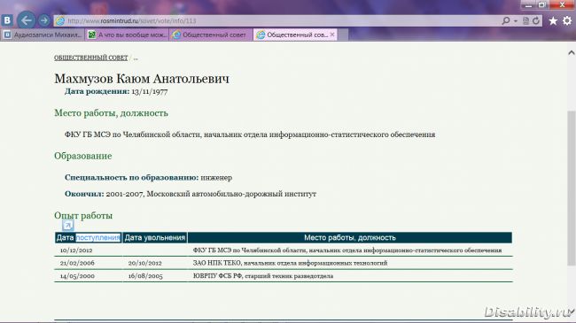Switch to the Аудиозаписи Михаил tab
The height and width of the screenshot is (323, 576).
(x=43, y=35)
